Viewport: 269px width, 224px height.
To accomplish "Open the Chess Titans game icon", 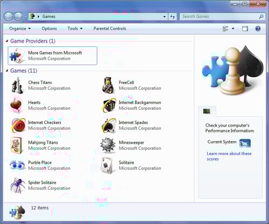I will point(17,86).
